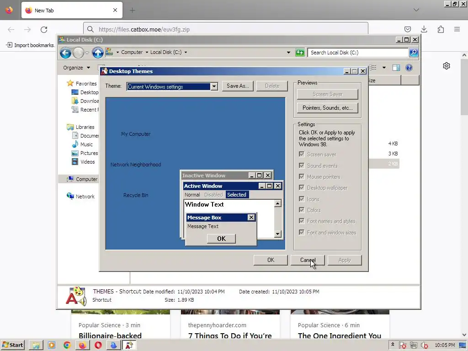
Task: Click the explorer search magnifier button
Action: pyautogui.click(x=414, y=53)
